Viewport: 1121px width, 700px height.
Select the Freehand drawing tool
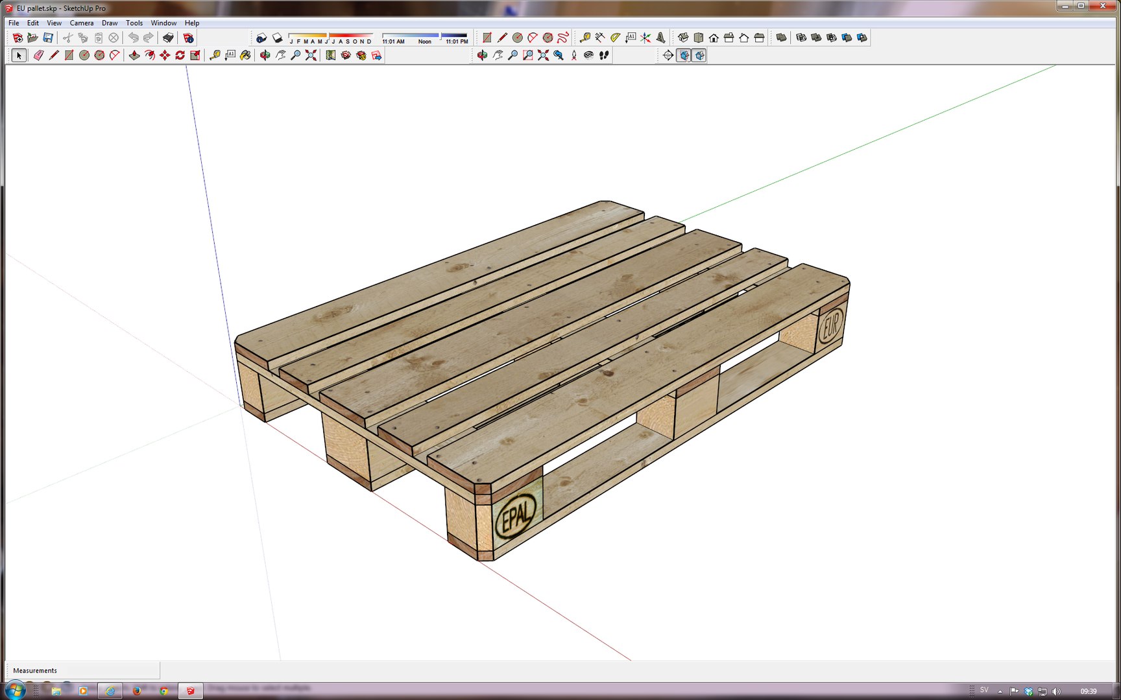point(563,38)
